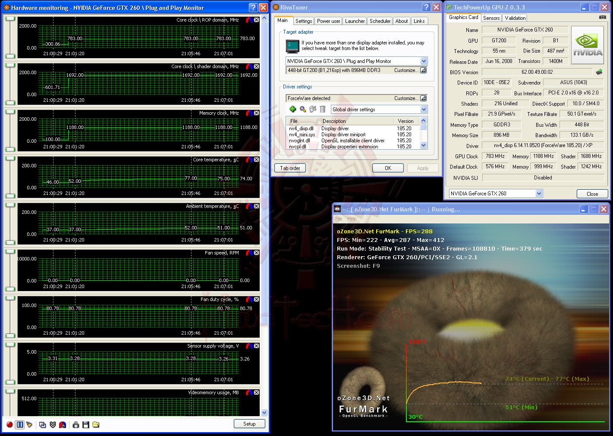Close the Ambient temperature graph
Screen dimensions: 613x436
(x=256, y=206)
